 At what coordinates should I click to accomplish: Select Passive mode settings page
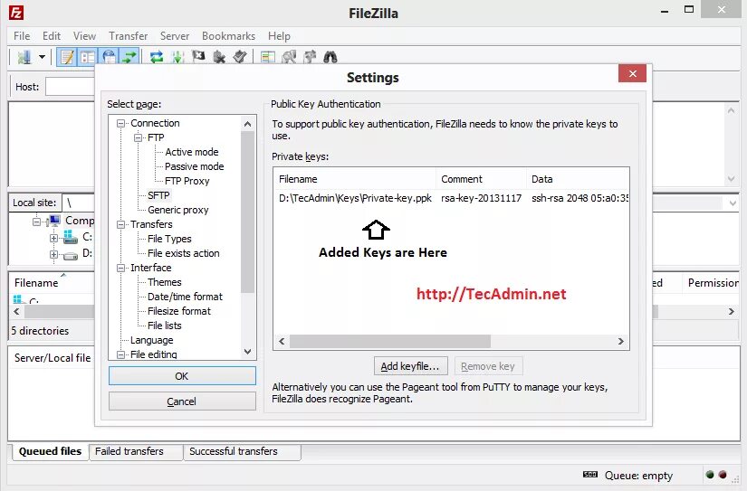(x=194, y=166)
